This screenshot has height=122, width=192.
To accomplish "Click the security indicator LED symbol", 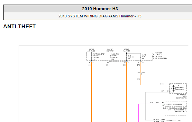I will click(173, 88).
